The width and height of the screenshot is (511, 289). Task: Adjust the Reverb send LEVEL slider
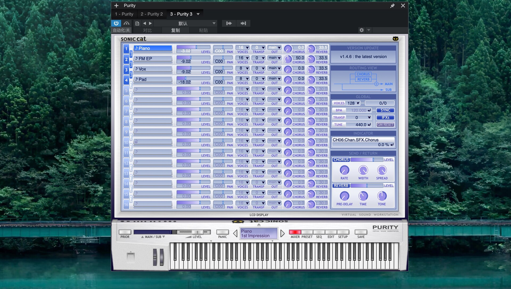pyautogui.click(x=367, y=185)
